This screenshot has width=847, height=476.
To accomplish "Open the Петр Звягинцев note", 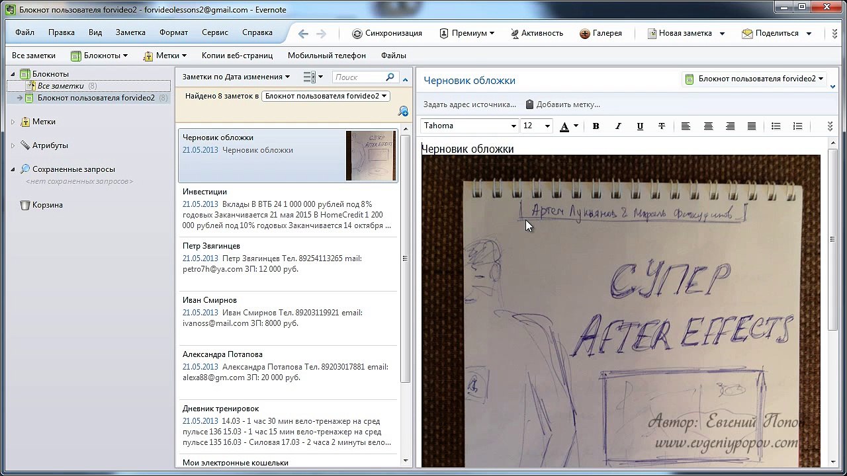I will [288, 264].
